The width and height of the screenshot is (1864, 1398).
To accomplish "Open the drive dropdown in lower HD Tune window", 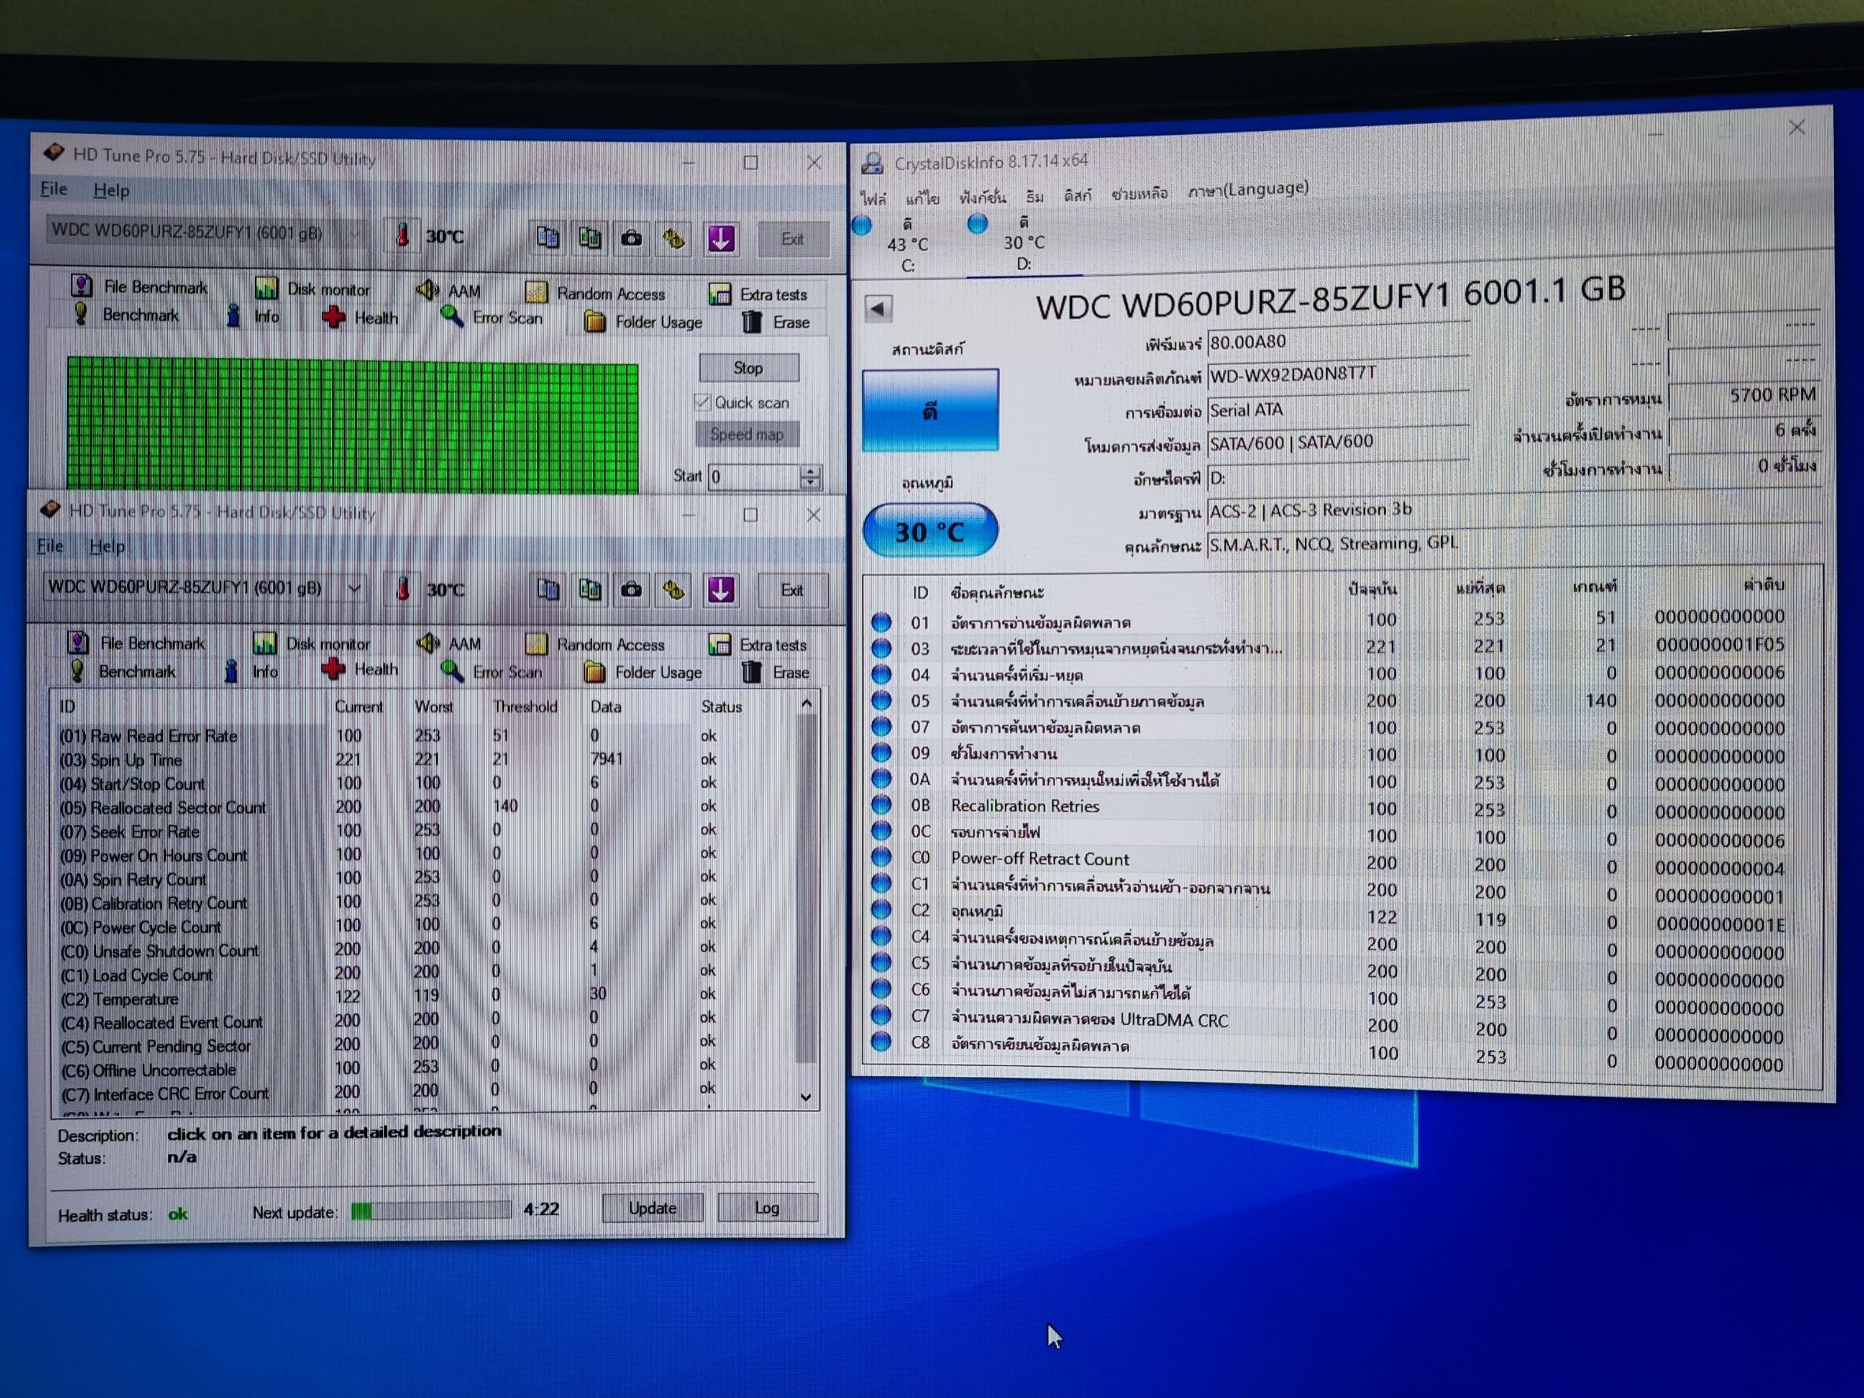I will click(x=355, y=588).
